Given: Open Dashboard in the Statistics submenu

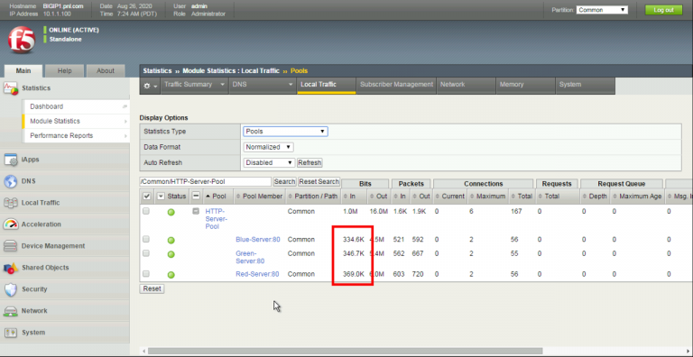Looking at the screenshot, I should [x=76, y=106].
